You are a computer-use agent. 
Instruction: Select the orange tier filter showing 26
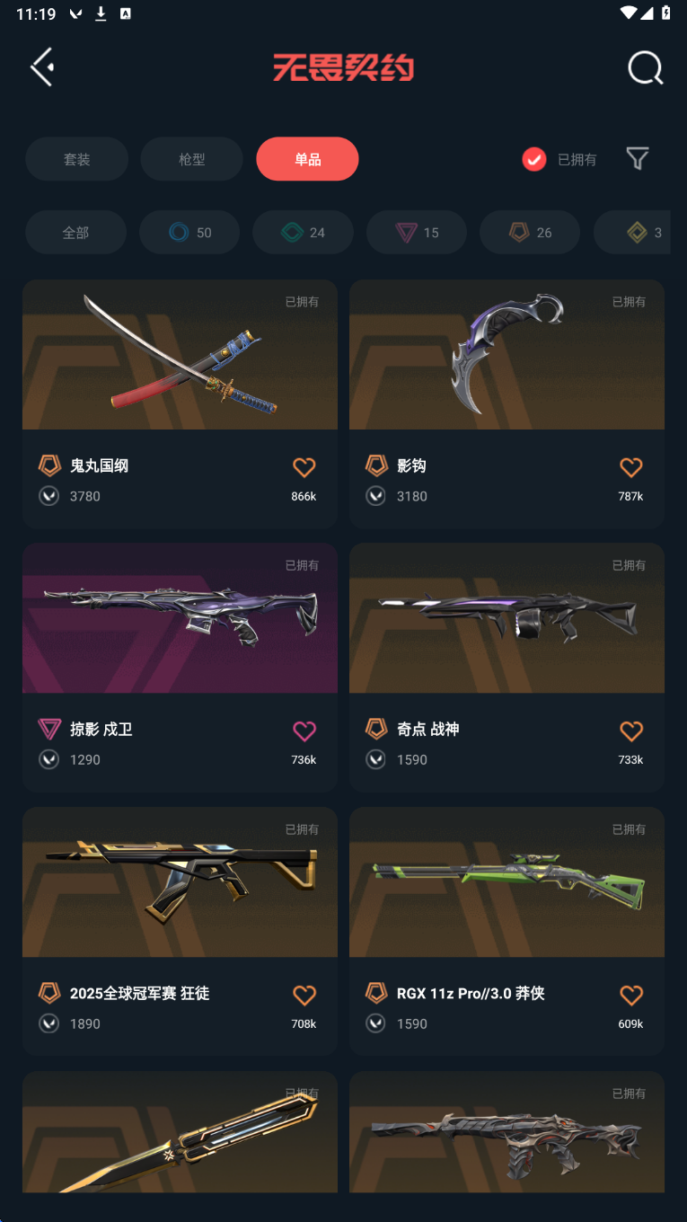coord(530,233)
